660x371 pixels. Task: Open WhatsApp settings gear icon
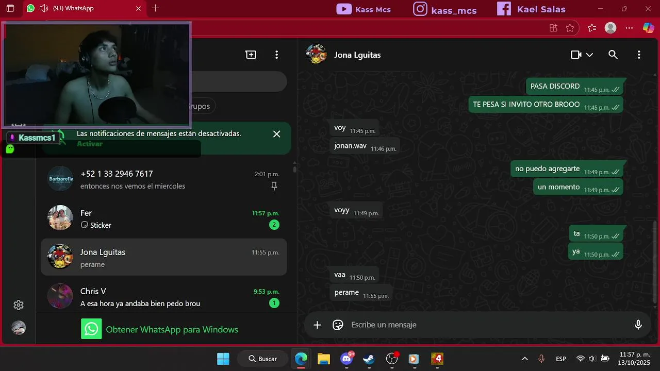pos(19,305)
